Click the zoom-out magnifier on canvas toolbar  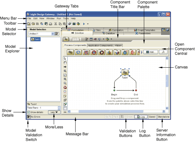coord(65,83)
